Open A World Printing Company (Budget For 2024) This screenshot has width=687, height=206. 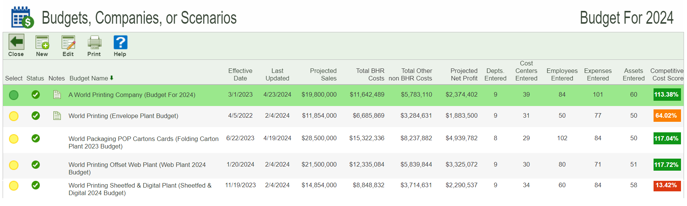click(132, 95)
